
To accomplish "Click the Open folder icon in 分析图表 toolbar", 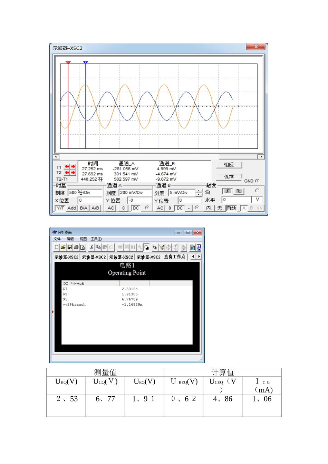I will pos(63,247).
